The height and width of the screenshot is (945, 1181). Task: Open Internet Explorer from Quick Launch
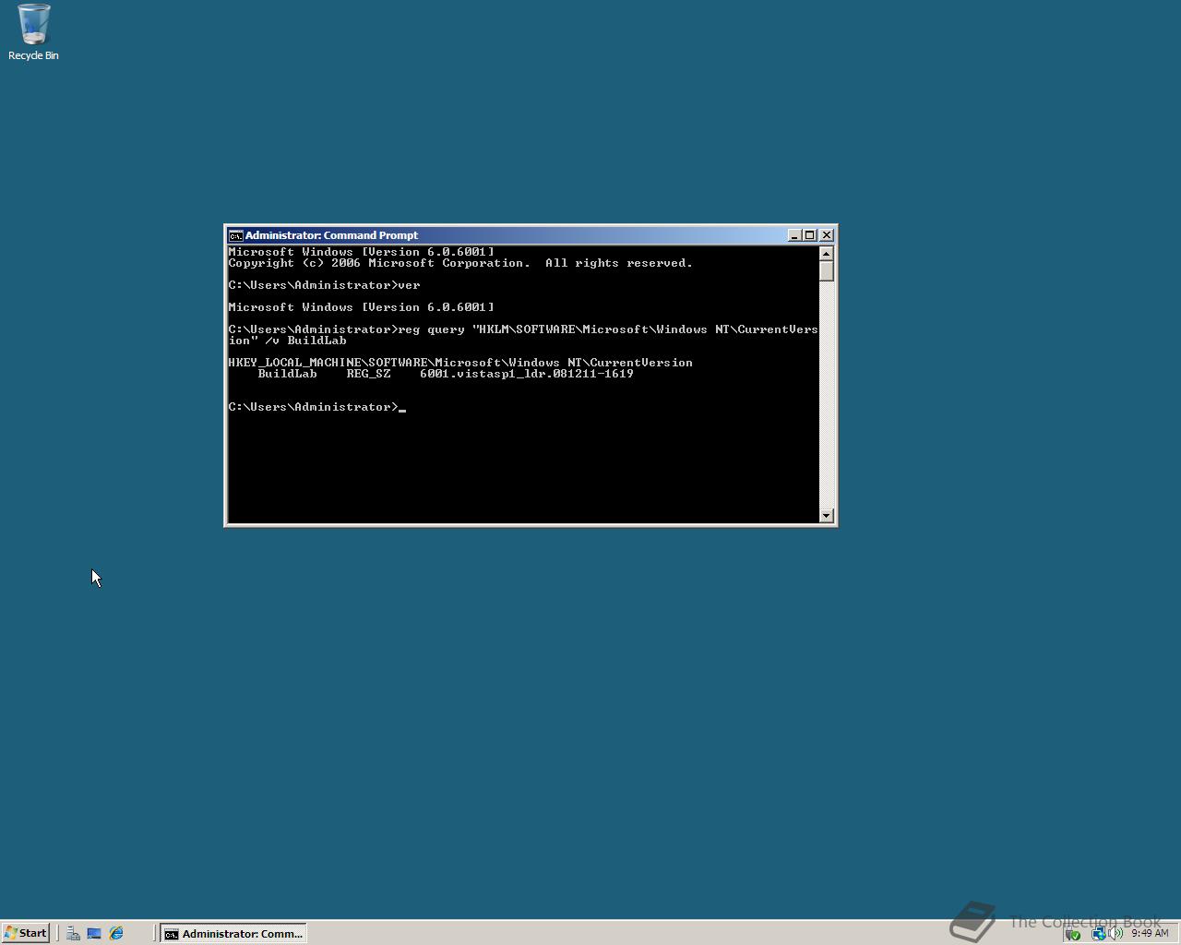(116, 933)
